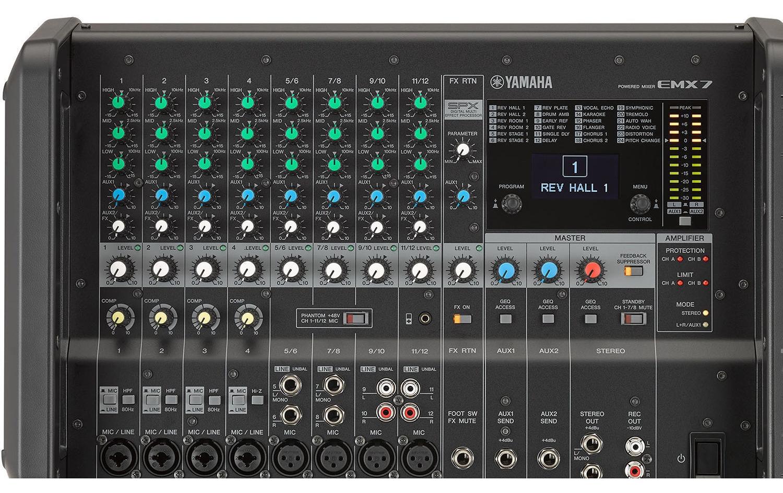Toggle the PHANTOM +48V switch
The image size is (783, 493).
pyautogui.click(x=356, y=318)
